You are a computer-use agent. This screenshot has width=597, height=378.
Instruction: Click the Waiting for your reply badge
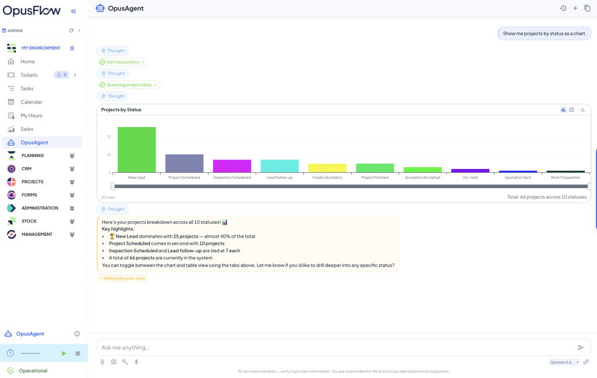coord(122,278)
